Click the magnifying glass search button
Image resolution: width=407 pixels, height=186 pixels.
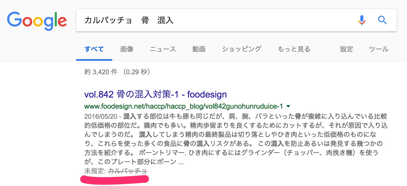pyautogui.click(x=382, y=20)
